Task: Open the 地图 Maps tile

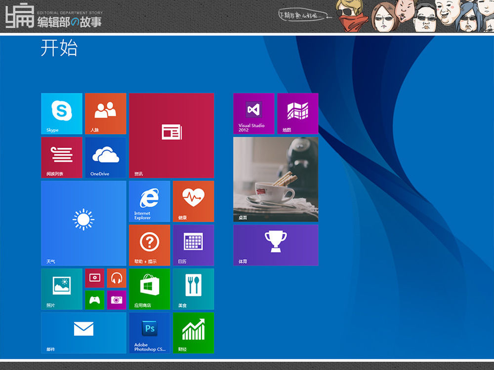Action: (297, 113)
